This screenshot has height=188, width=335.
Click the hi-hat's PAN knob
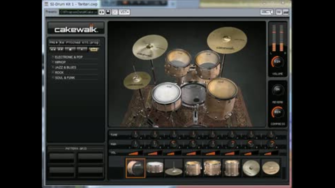(x=173, y=144)
